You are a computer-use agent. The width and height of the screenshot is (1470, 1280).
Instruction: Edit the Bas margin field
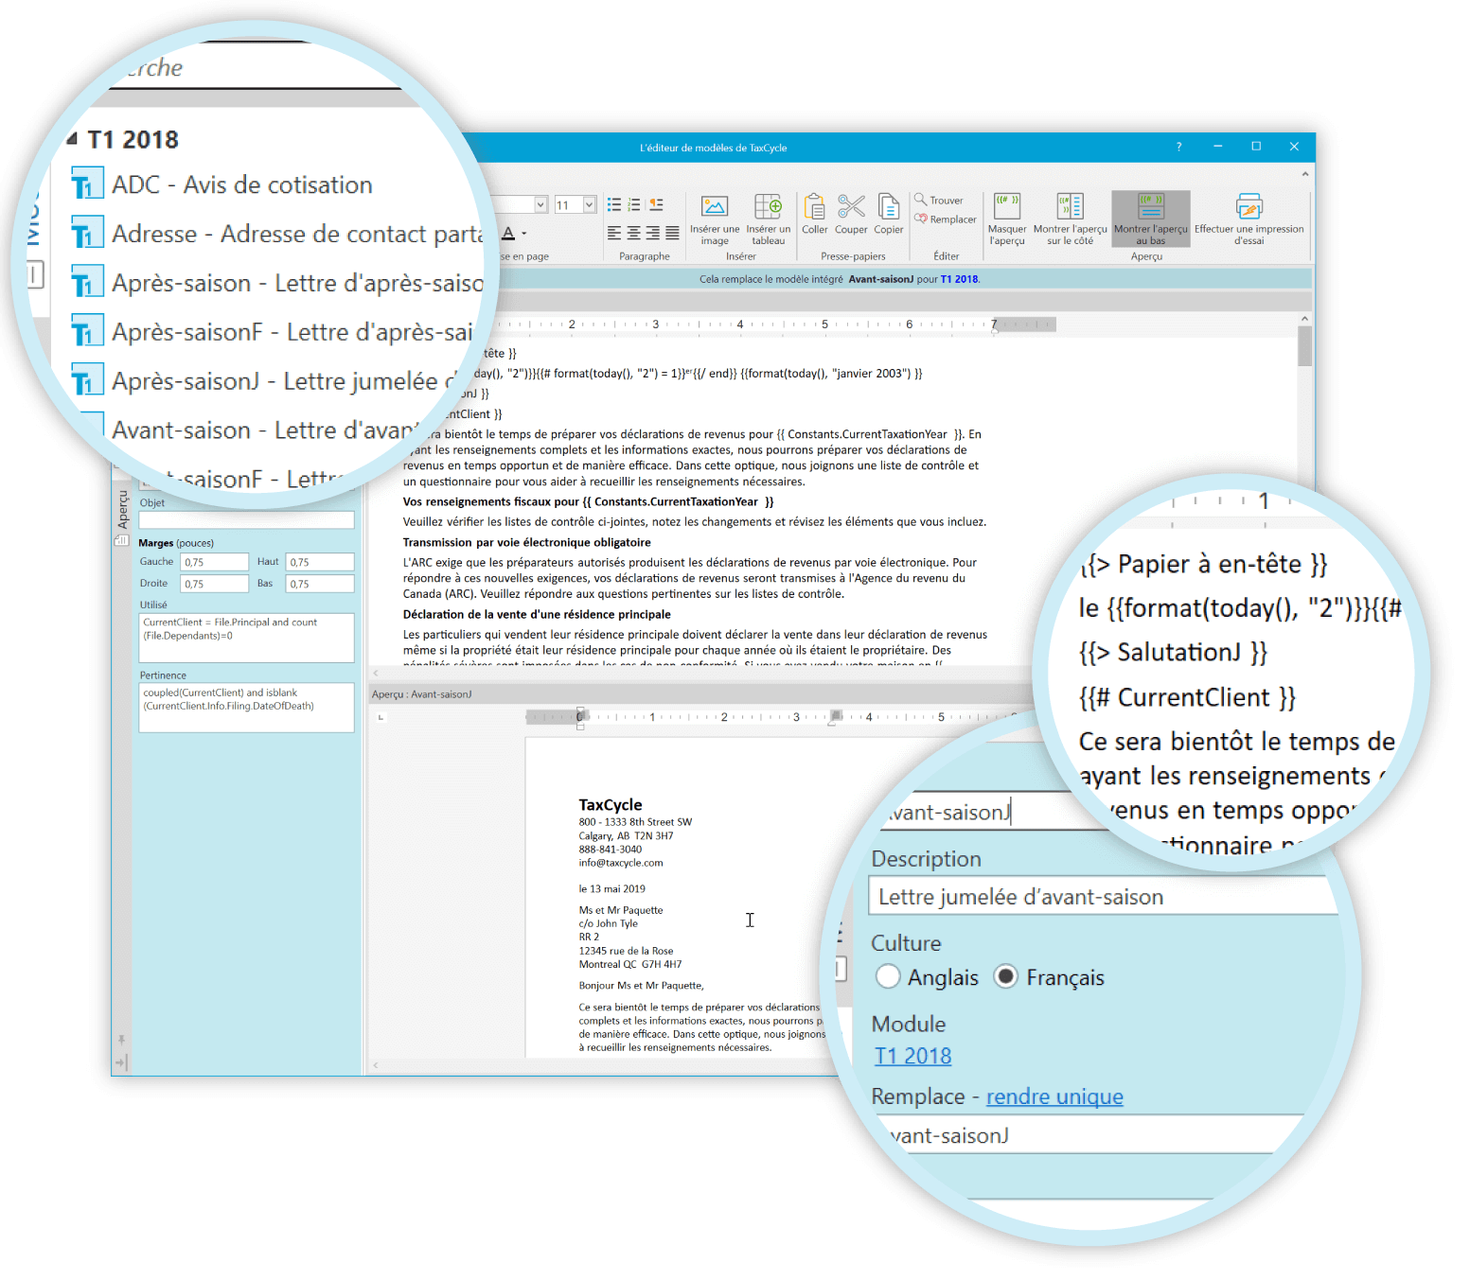[x=320, y=584]
